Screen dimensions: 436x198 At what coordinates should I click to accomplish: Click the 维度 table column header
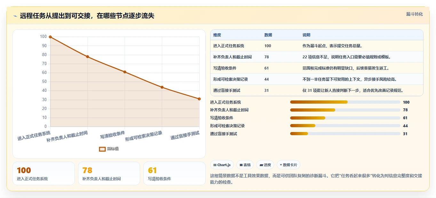217,35
